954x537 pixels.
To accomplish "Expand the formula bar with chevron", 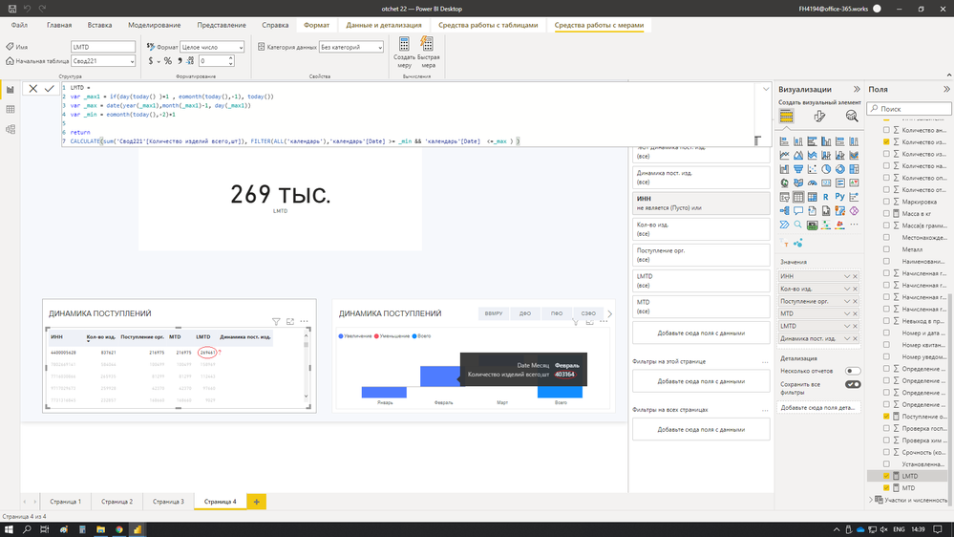I will pos(765,89).
